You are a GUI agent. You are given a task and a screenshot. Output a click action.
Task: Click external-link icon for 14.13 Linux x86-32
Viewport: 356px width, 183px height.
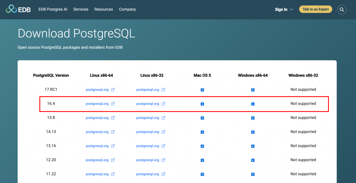[163, 132]
